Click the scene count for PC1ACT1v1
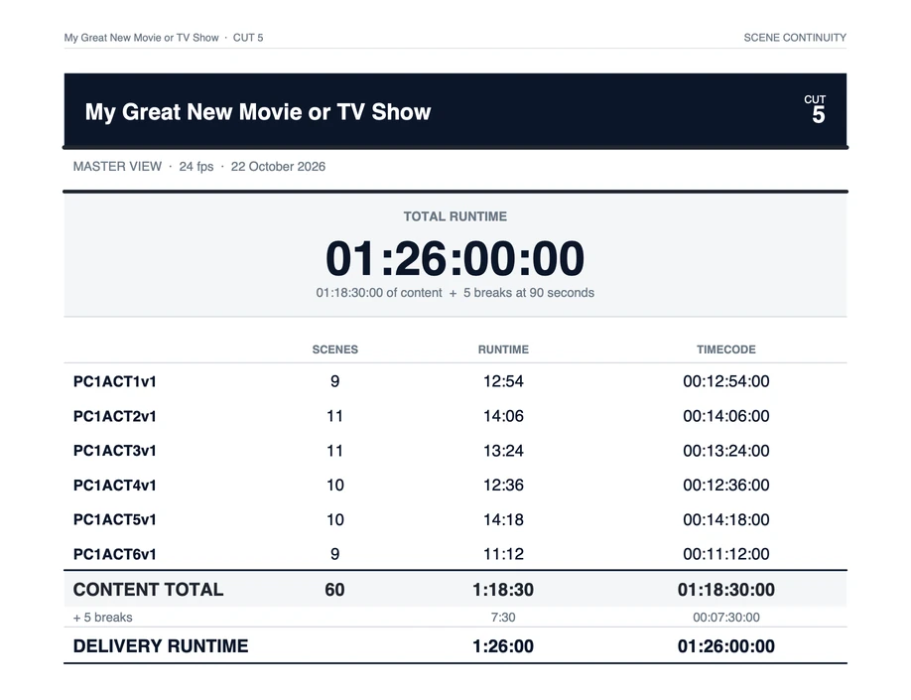The height and width of the screenshot is (700, 911). pyautogui.click(x=335, y=381)
